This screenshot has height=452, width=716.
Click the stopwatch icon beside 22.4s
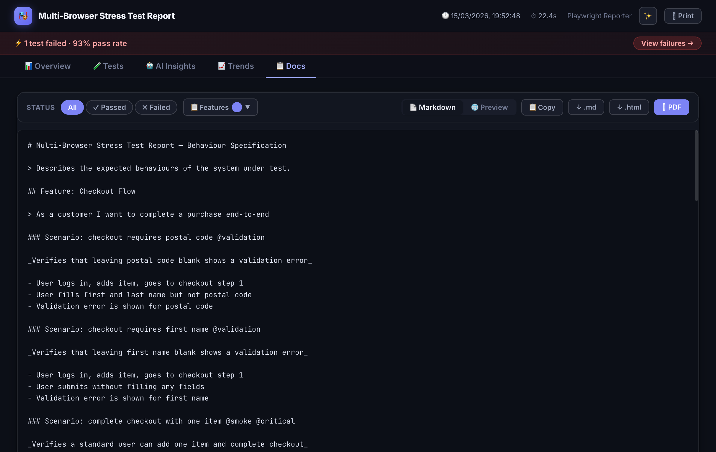[534, 16]
